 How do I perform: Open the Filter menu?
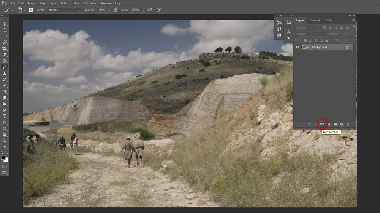[76, 3]
